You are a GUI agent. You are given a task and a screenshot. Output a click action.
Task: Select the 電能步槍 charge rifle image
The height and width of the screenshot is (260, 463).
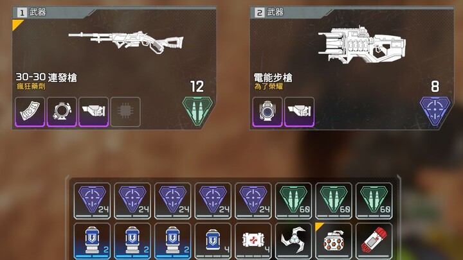tap(361, 45)
